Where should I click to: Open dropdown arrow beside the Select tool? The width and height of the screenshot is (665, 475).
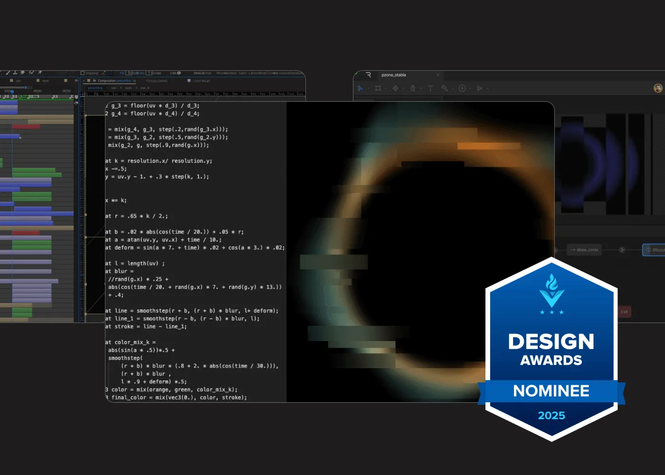[x=368, y=88]
